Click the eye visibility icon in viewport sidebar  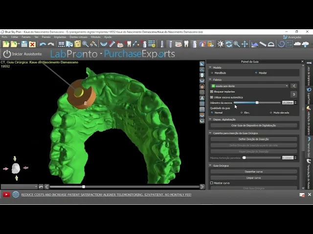(x=202, y=121)
